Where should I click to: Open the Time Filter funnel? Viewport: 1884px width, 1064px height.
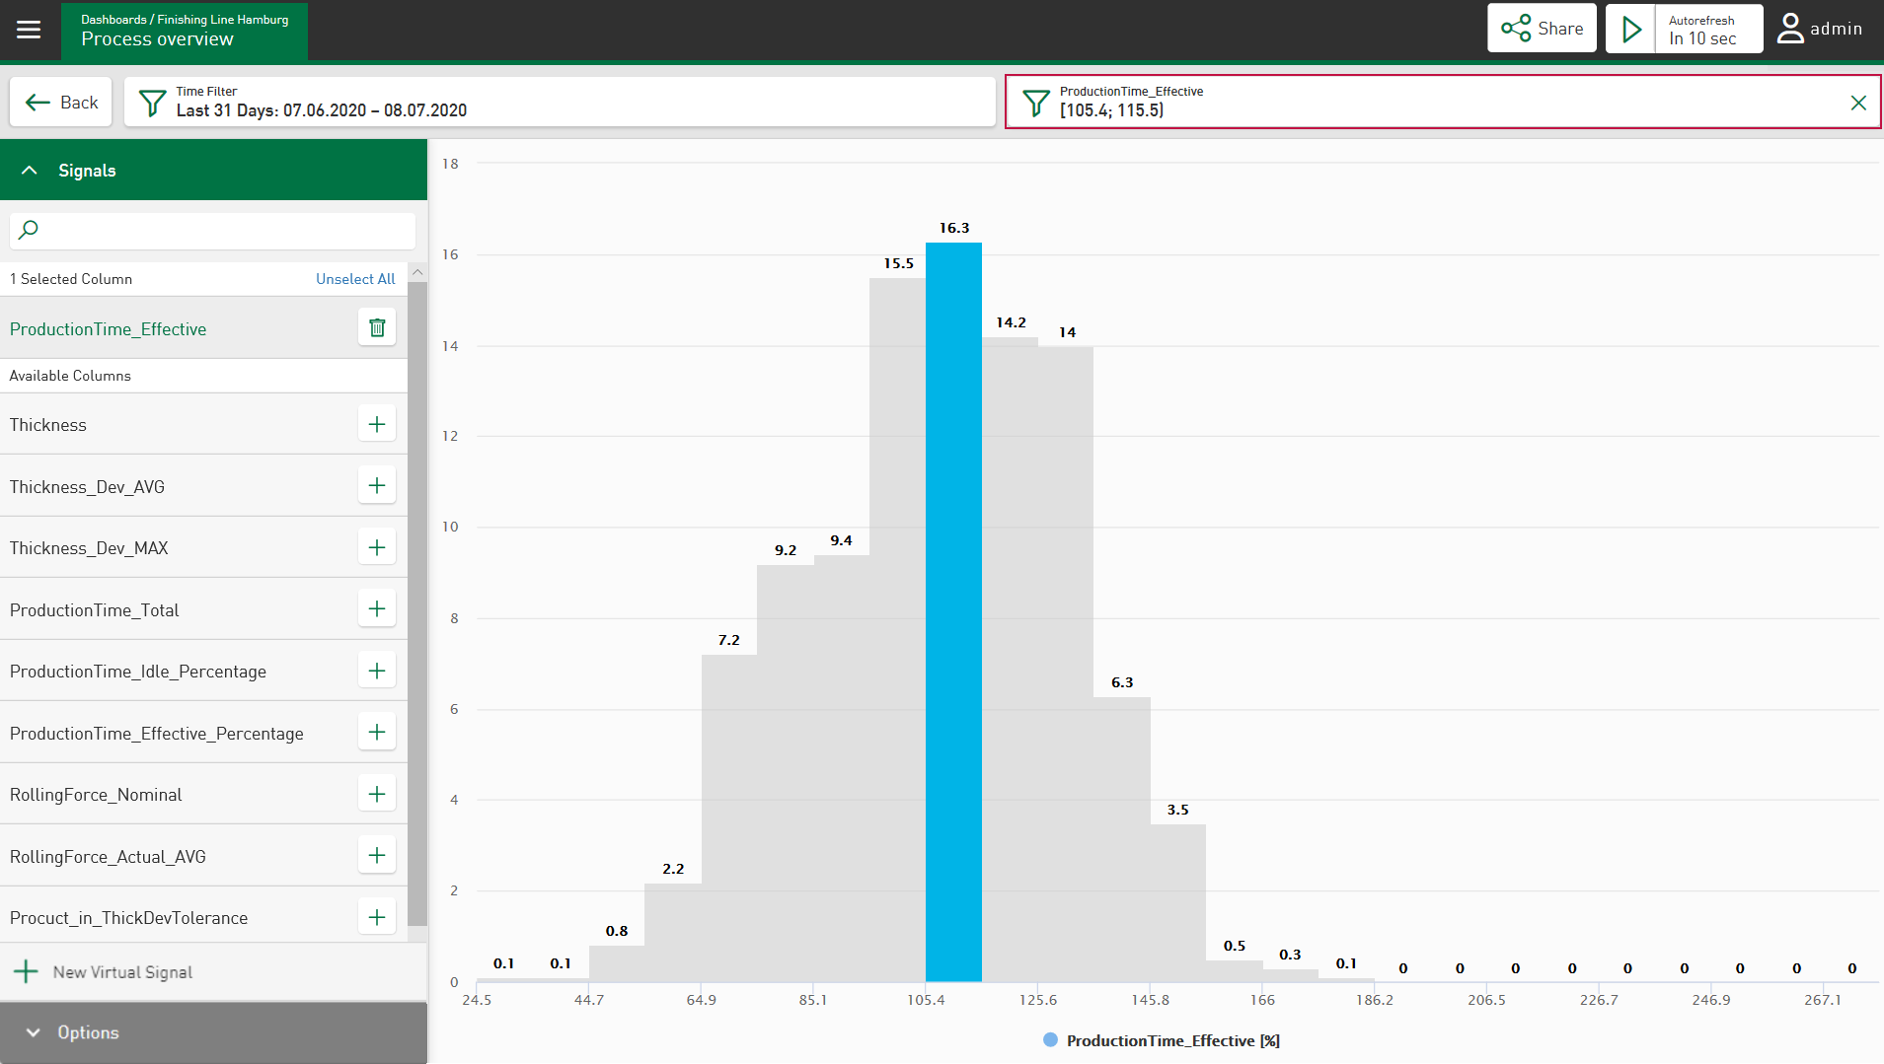pyautogui.click(x=153, y=103)
